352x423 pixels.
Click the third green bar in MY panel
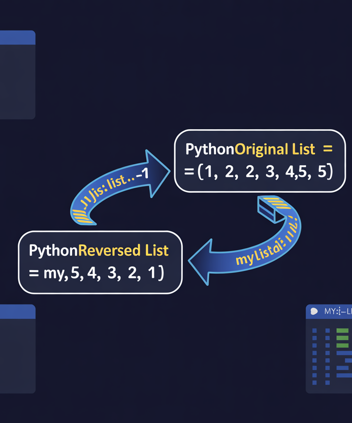point(342,345)
